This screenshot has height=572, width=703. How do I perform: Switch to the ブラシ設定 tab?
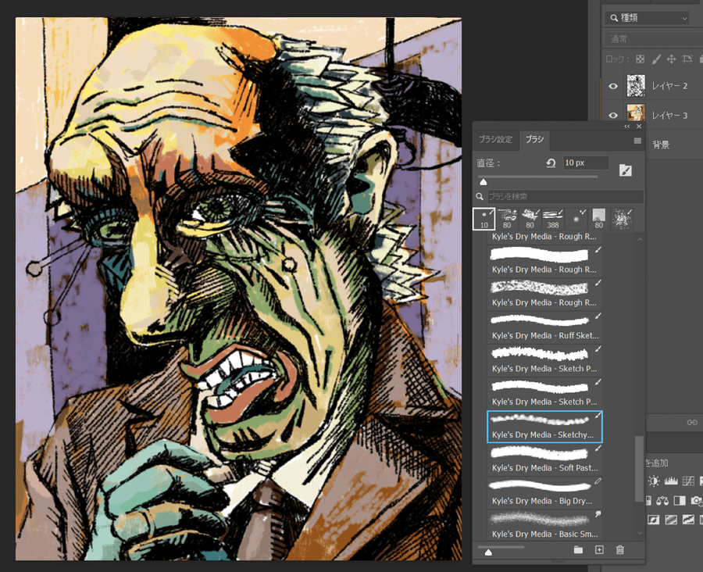(495, 140)
